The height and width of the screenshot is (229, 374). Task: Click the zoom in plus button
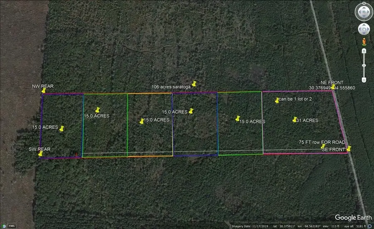click(364, 51)
